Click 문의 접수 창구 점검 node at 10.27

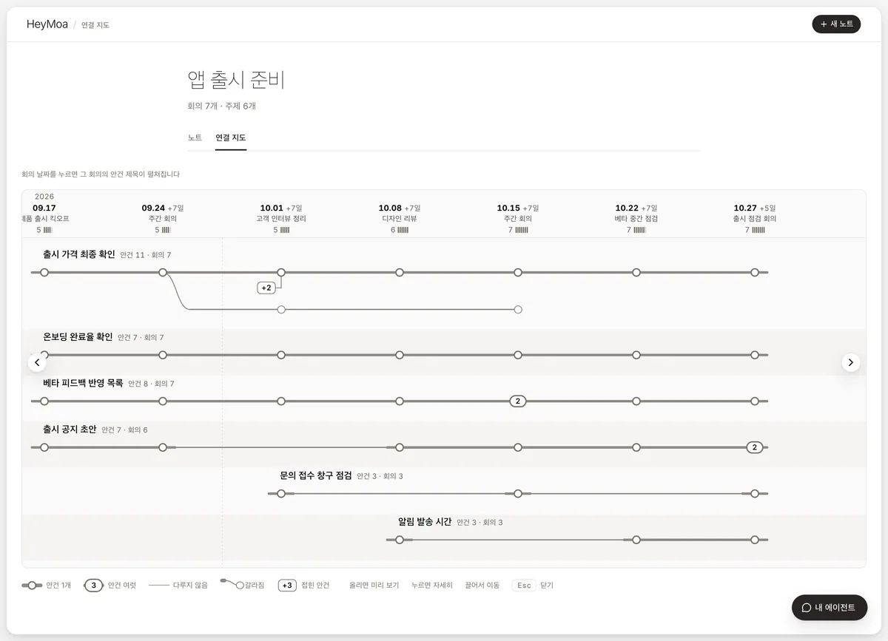(x=755, y=493)
